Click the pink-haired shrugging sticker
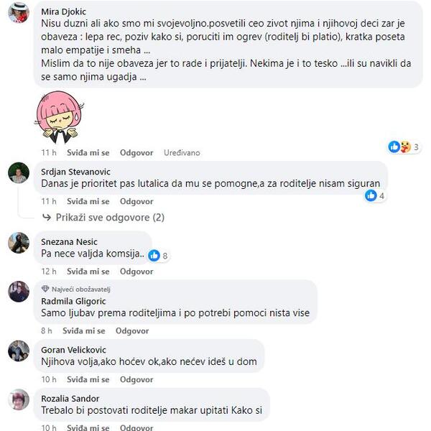The width and height of the screenshot is (431, 431). coord(59,118)
